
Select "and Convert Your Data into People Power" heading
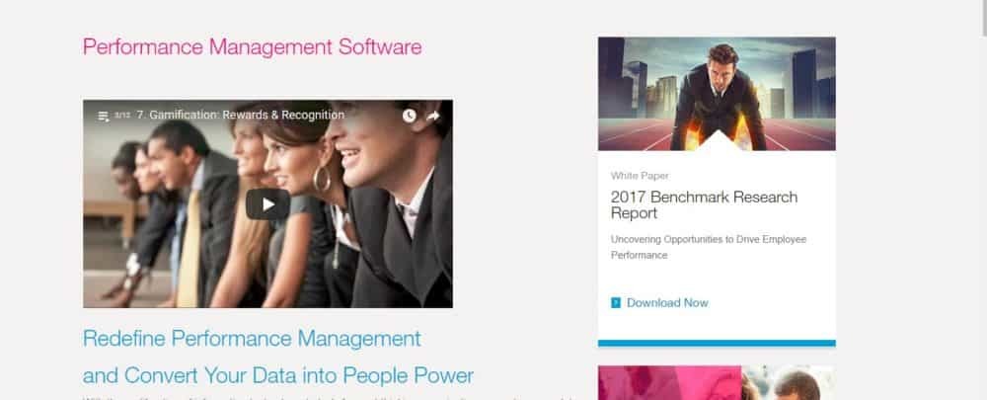coord(277,376)
